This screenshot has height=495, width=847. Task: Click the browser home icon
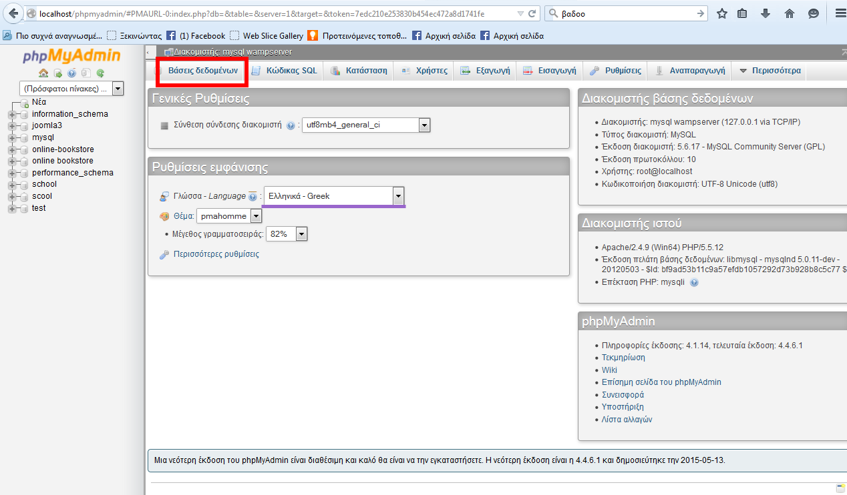[789, 13]
